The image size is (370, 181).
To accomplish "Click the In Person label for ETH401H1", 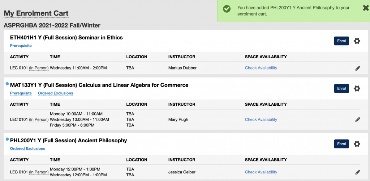I will 39,68.
